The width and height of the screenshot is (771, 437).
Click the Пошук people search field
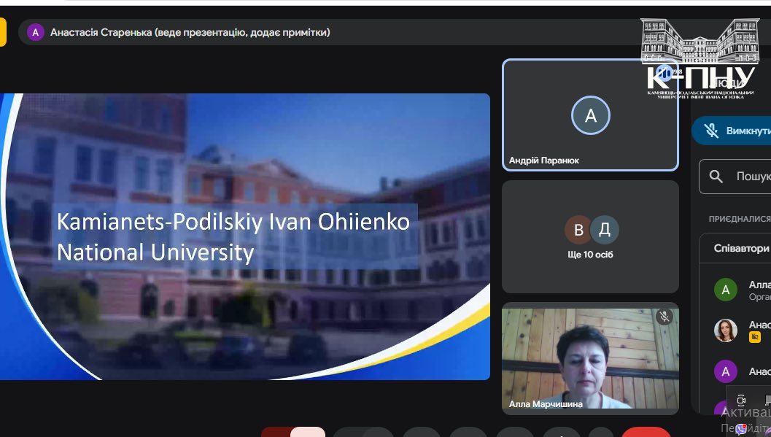751,177
